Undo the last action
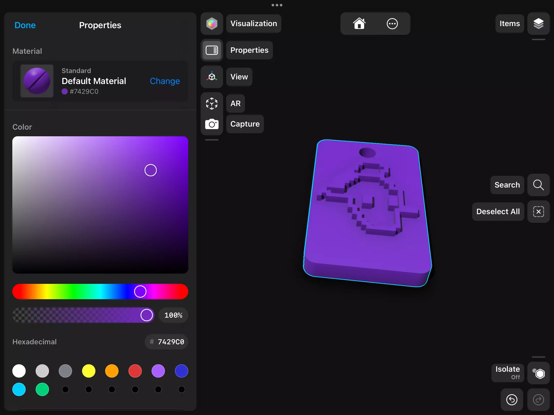The image size is (554, 415). [x=512, y=400]
